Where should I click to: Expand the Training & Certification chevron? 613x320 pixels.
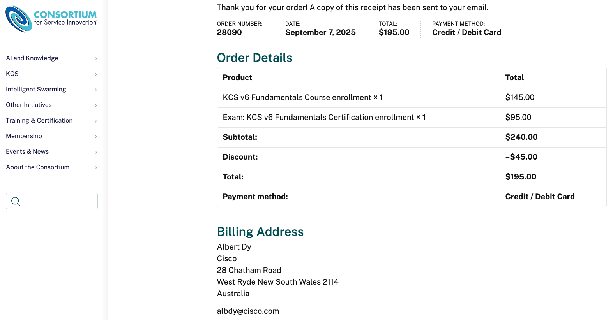click(95, 121)
